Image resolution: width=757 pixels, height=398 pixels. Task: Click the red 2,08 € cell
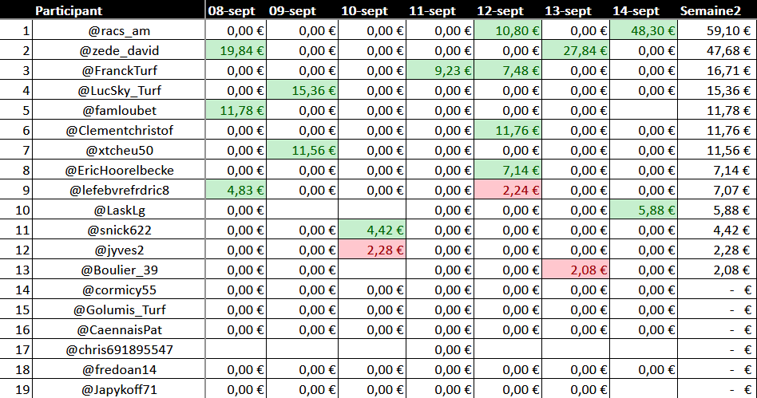(x=576, y=270)
